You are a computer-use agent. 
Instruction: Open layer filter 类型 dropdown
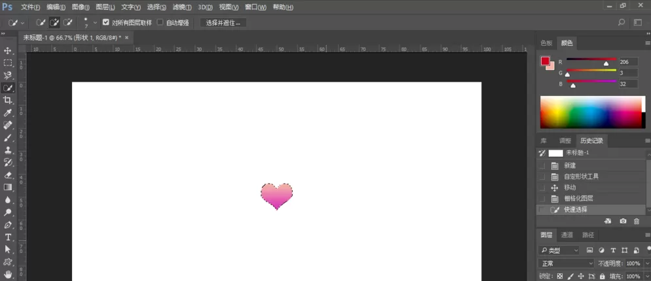click(559, 250)
